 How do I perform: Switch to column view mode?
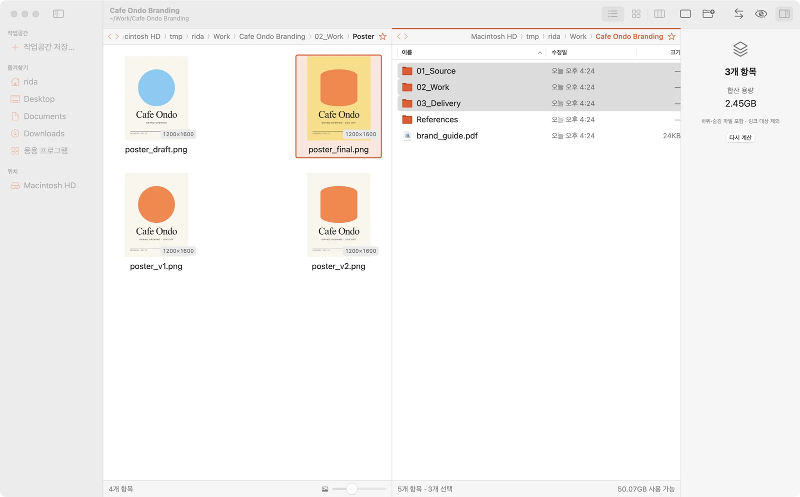[x=659, y=14]
